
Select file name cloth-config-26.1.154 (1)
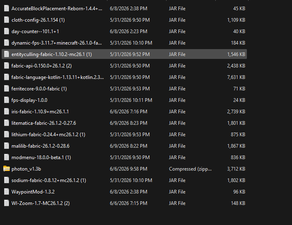38,20
